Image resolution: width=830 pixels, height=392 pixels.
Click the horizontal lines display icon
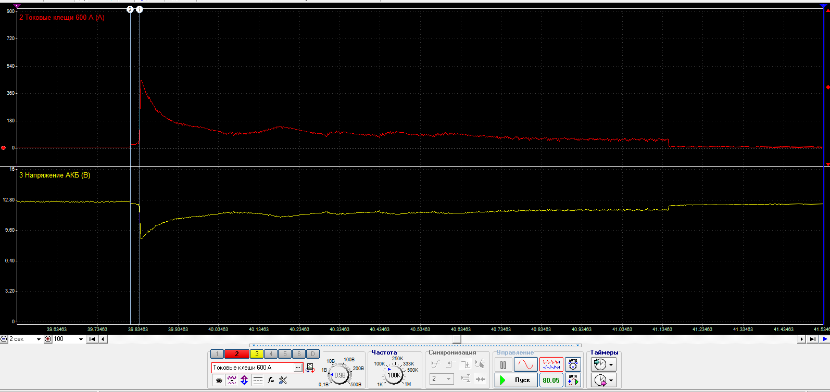(x=258, y=381)
